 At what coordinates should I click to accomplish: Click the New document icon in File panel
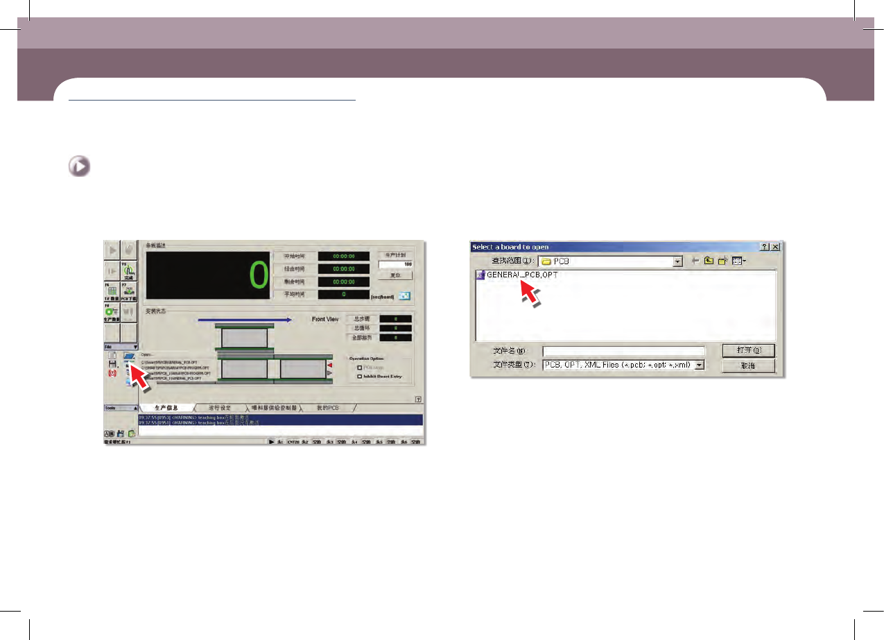tap(112, 355)
